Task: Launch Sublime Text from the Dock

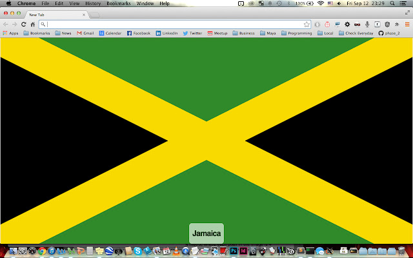Action: tap(301, 251)
